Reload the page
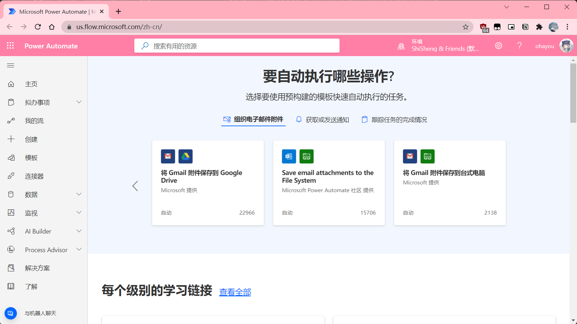Viewport: 577px width, 324px height. coord(38,27)
